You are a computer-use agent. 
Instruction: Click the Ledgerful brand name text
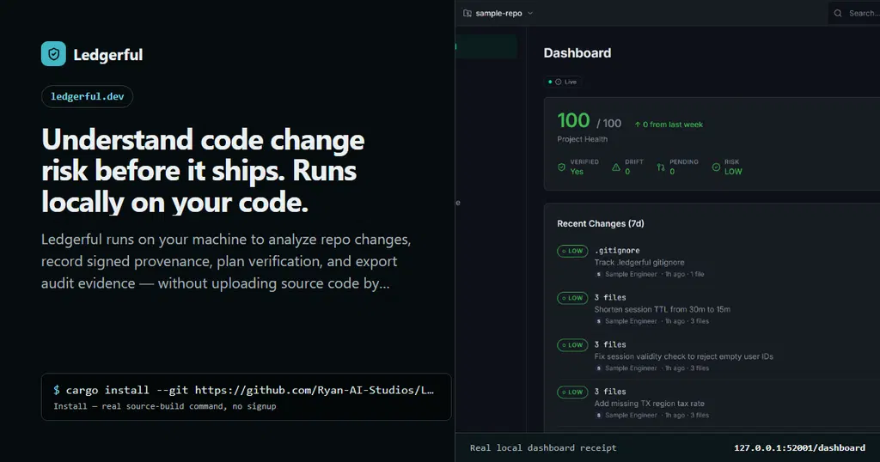107,55
